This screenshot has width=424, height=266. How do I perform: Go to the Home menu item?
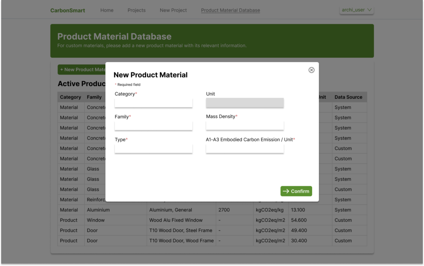coord(107,10)
